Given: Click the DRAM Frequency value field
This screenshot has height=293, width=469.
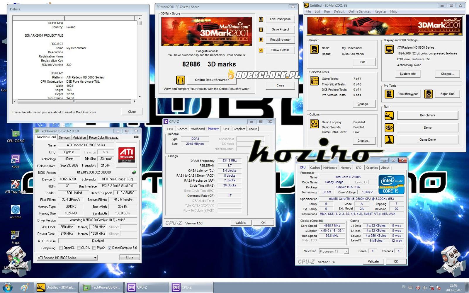Looking at the screenshot, I should (230, 161).
